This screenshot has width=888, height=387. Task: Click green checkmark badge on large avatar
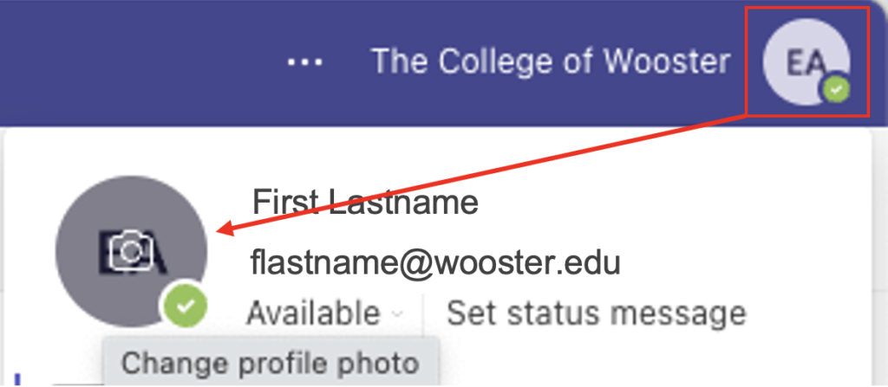(185, 306)
